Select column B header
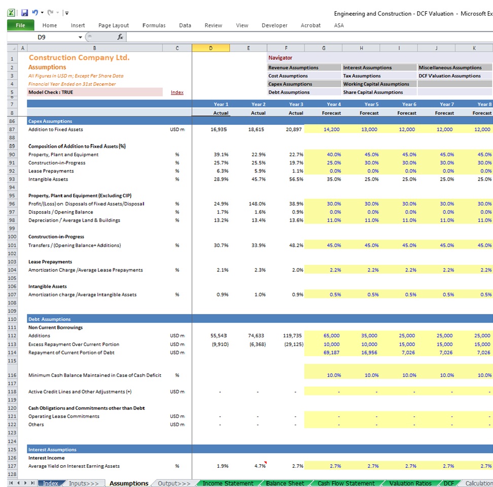Screen dimensions: 493x487 (95, 48)
